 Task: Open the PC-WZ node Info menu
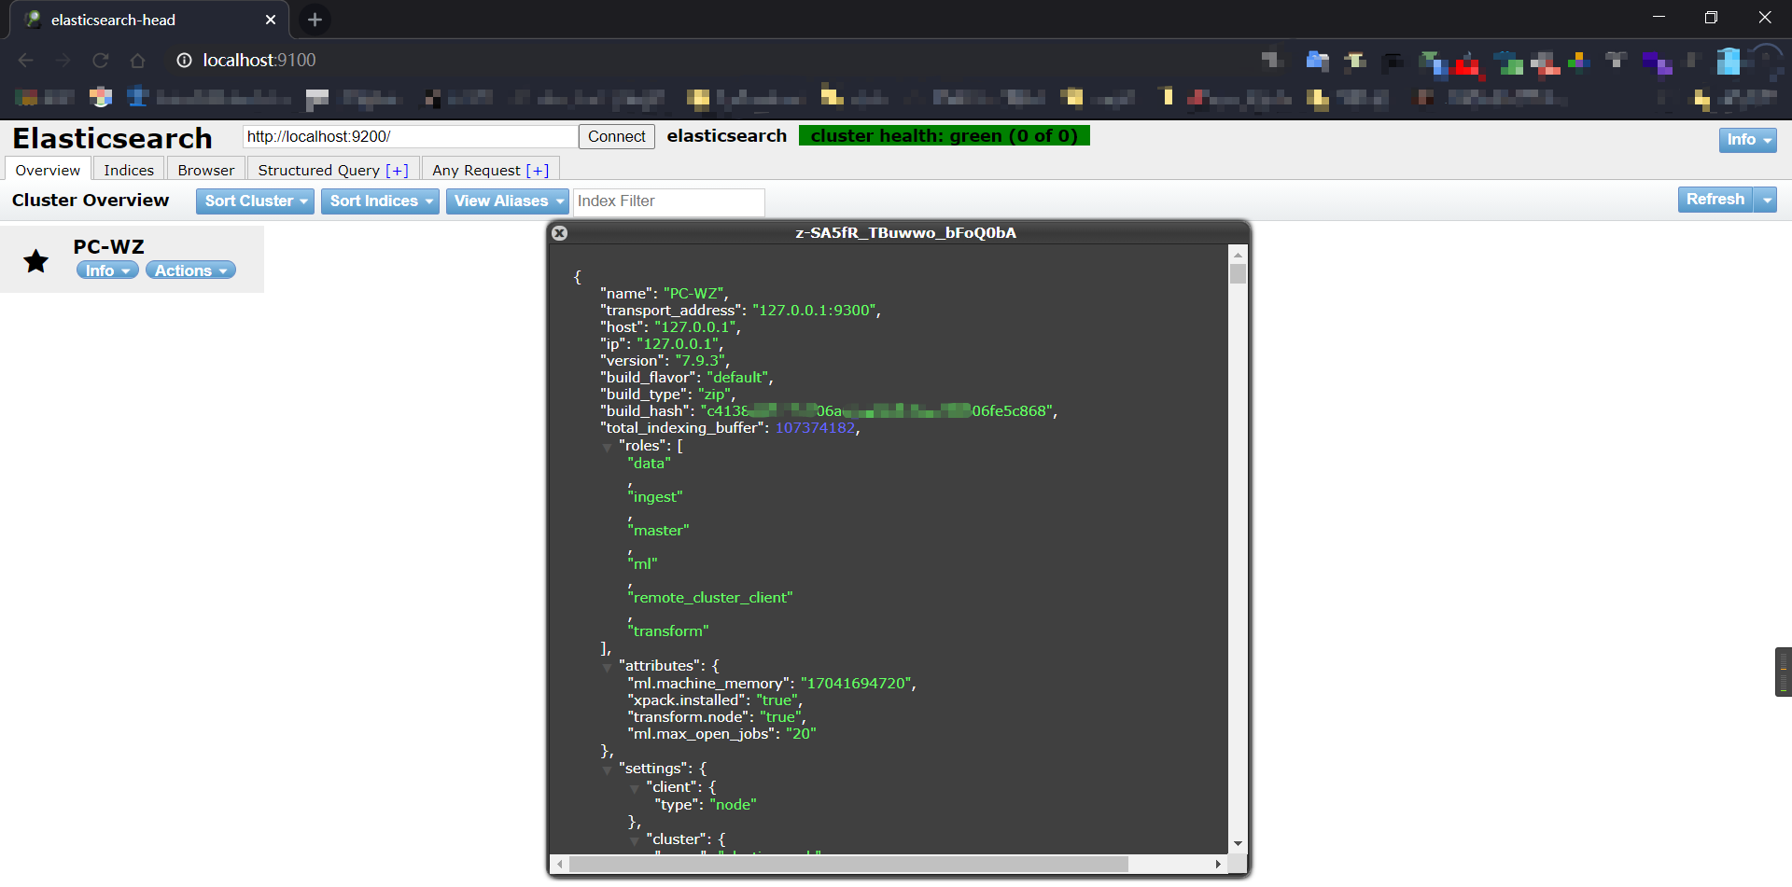[x=107, y=270]
